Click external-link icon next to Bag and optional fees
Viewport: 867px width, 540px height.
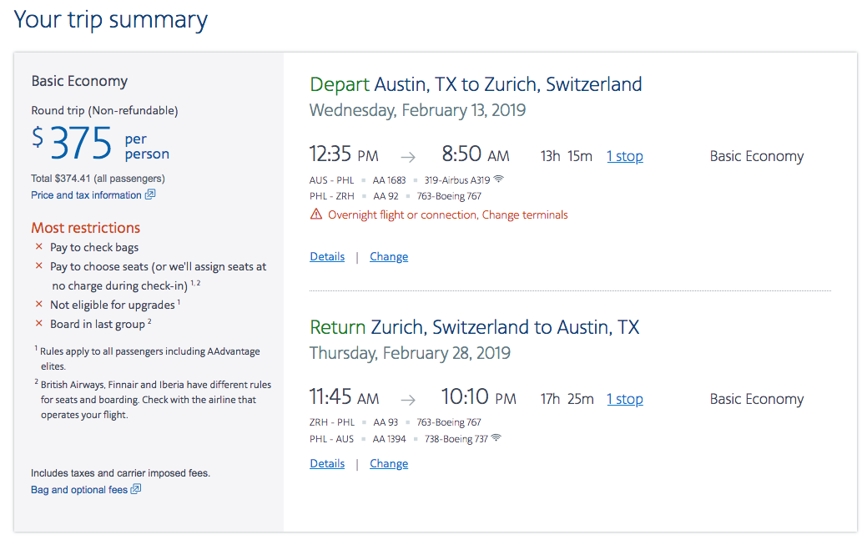coord(136,488)
